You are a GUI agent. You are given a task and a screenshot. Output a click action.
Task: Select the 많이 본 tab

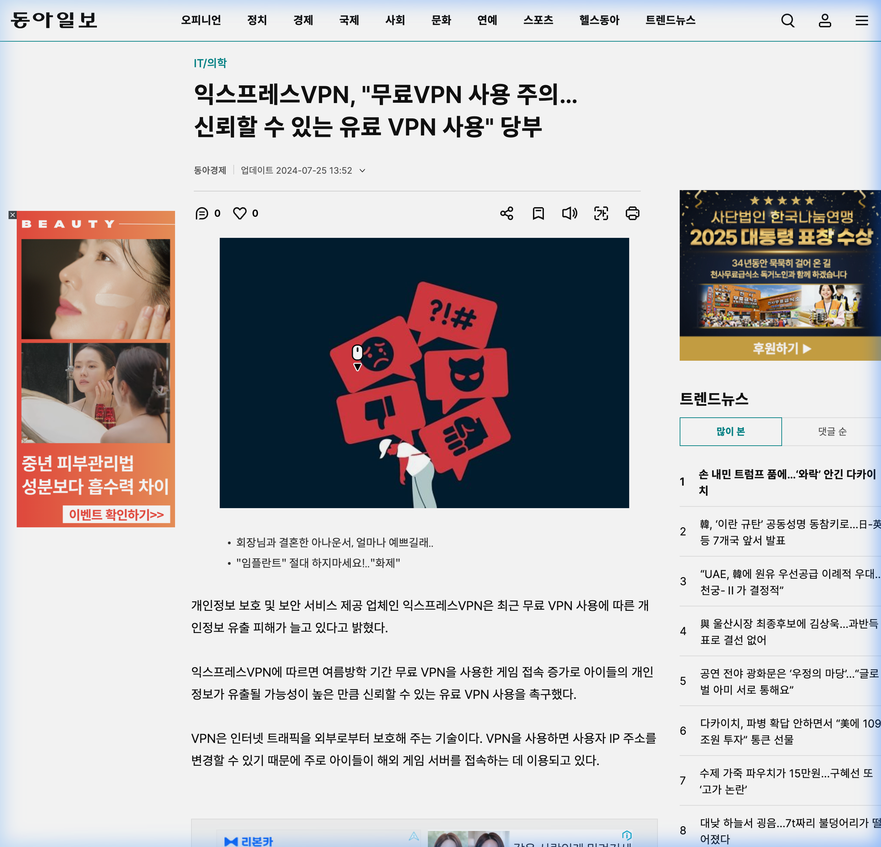click(x=731, y=432)
